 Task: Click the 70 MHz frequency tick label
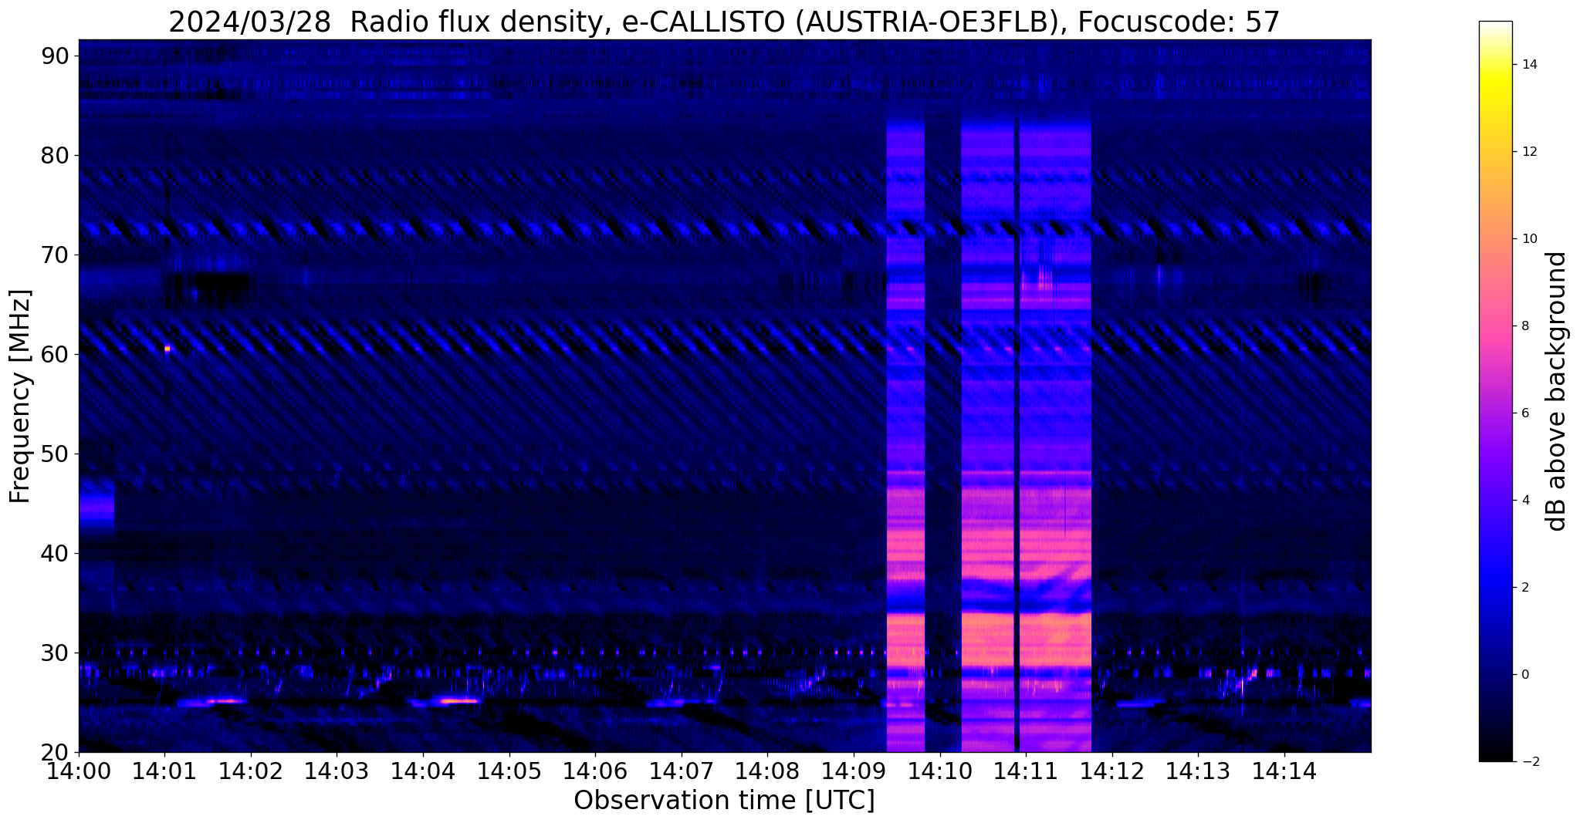coord(55,255)
